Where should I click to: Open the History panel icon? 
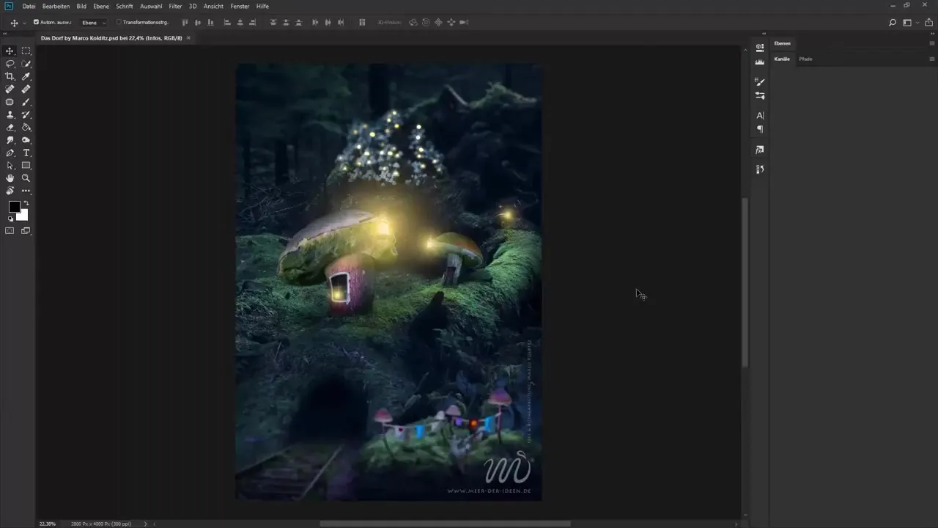(x=760, y=169)
